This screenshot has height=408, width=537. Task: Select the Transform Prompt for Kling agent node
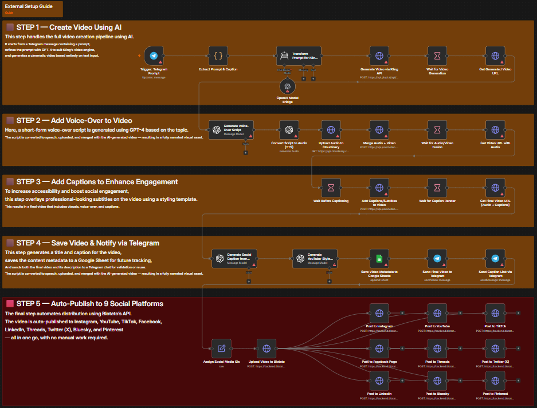click(x=299, y=56)
